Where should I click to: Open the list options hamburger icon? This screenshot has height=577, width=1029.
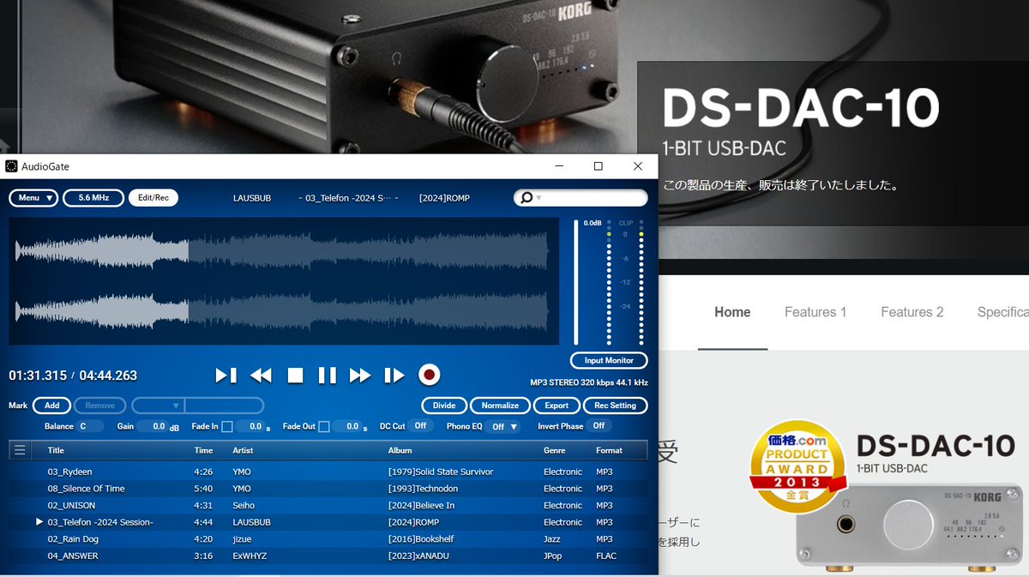point(20,450)
